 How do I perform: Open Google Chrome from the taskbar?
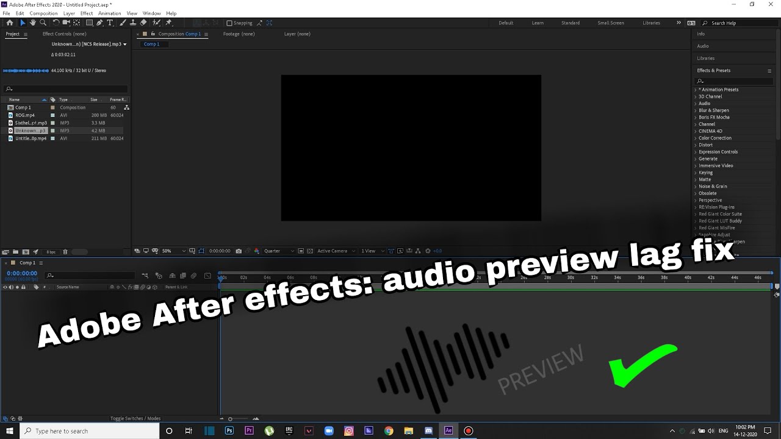coord(389,430)
